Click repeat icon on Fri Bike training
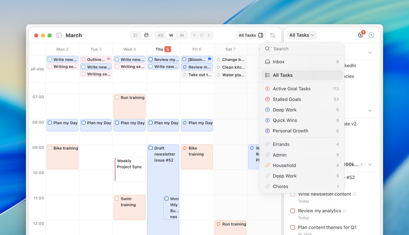This screenshot has height=235, width=409. click(185, 148)
